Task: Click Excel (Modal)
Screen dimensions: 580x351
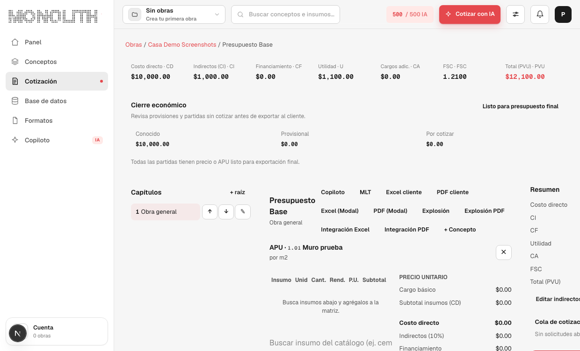Action: (340, 211)
